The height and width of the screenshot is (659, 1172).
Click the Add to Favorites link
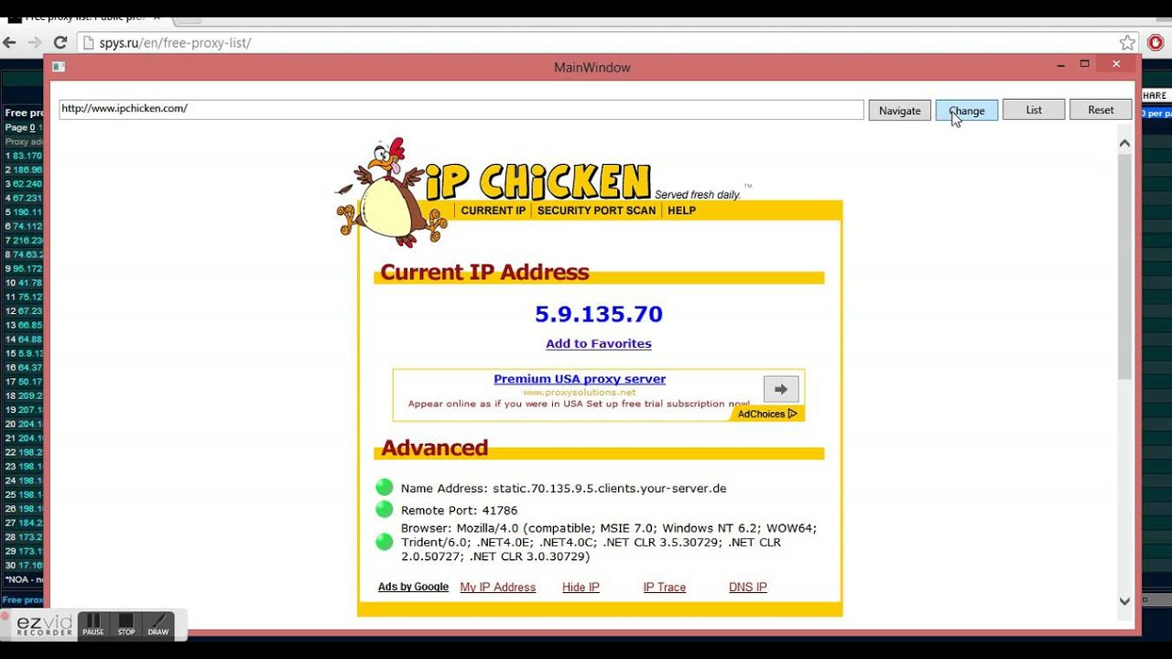click(599, 344)
